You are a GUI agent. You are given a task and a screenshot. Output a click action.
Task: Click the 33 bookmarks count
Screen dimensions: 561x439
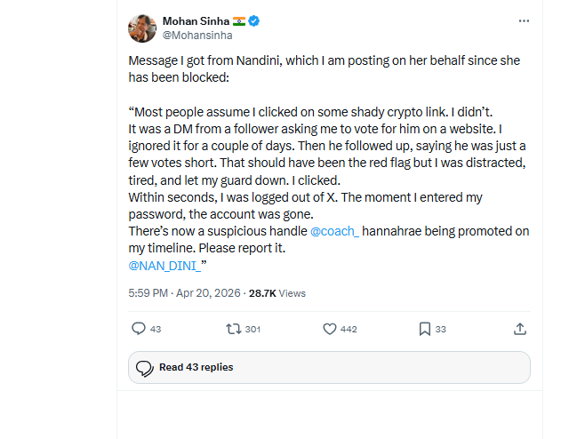(441, 330)
